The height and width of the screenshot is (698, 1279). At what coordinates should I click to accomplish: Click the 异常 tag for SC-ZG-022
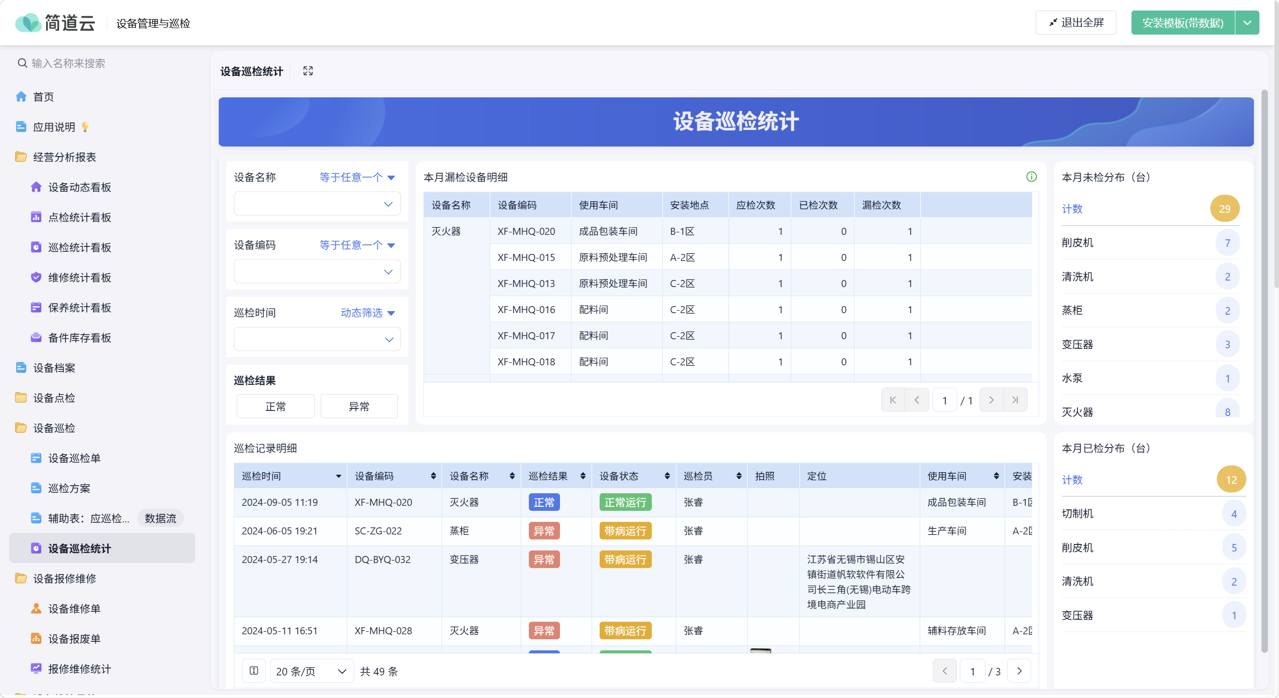click(x=544, y=531)
